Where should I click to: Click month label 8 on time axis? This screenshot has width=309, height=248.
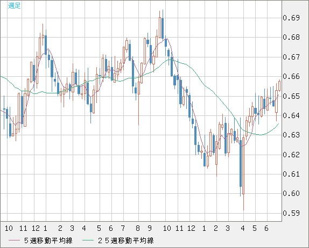tap(138, 228)
